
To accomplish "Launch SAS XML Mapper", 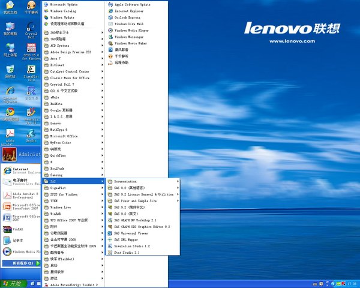I will (x=143, y=239).
